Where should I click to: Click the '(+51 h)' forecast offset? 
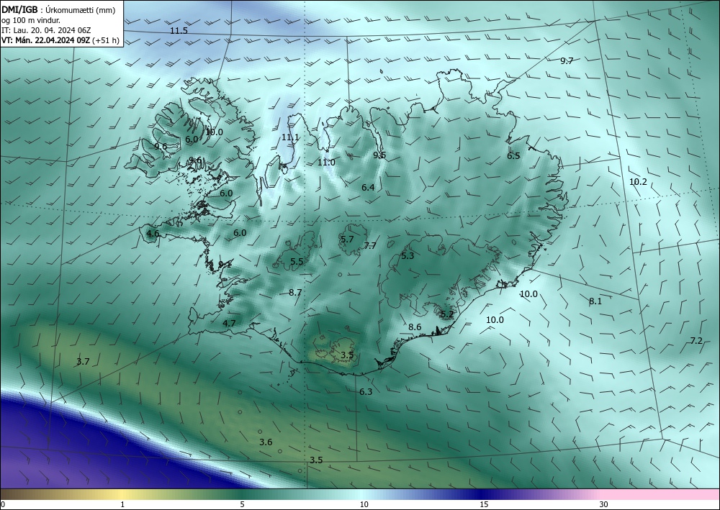tap(106, 40)
